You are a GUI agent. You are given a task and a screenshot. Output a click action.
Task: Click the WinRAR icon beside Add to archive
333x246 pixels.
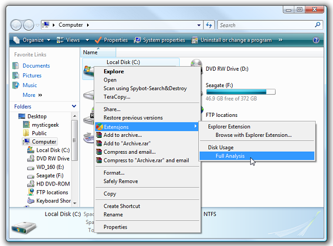pos(99,135)
